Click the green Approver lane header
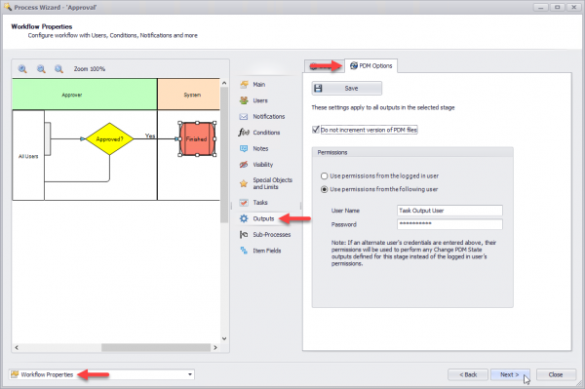This screenshot has width=585, height=389. click(x=85, y=95)
